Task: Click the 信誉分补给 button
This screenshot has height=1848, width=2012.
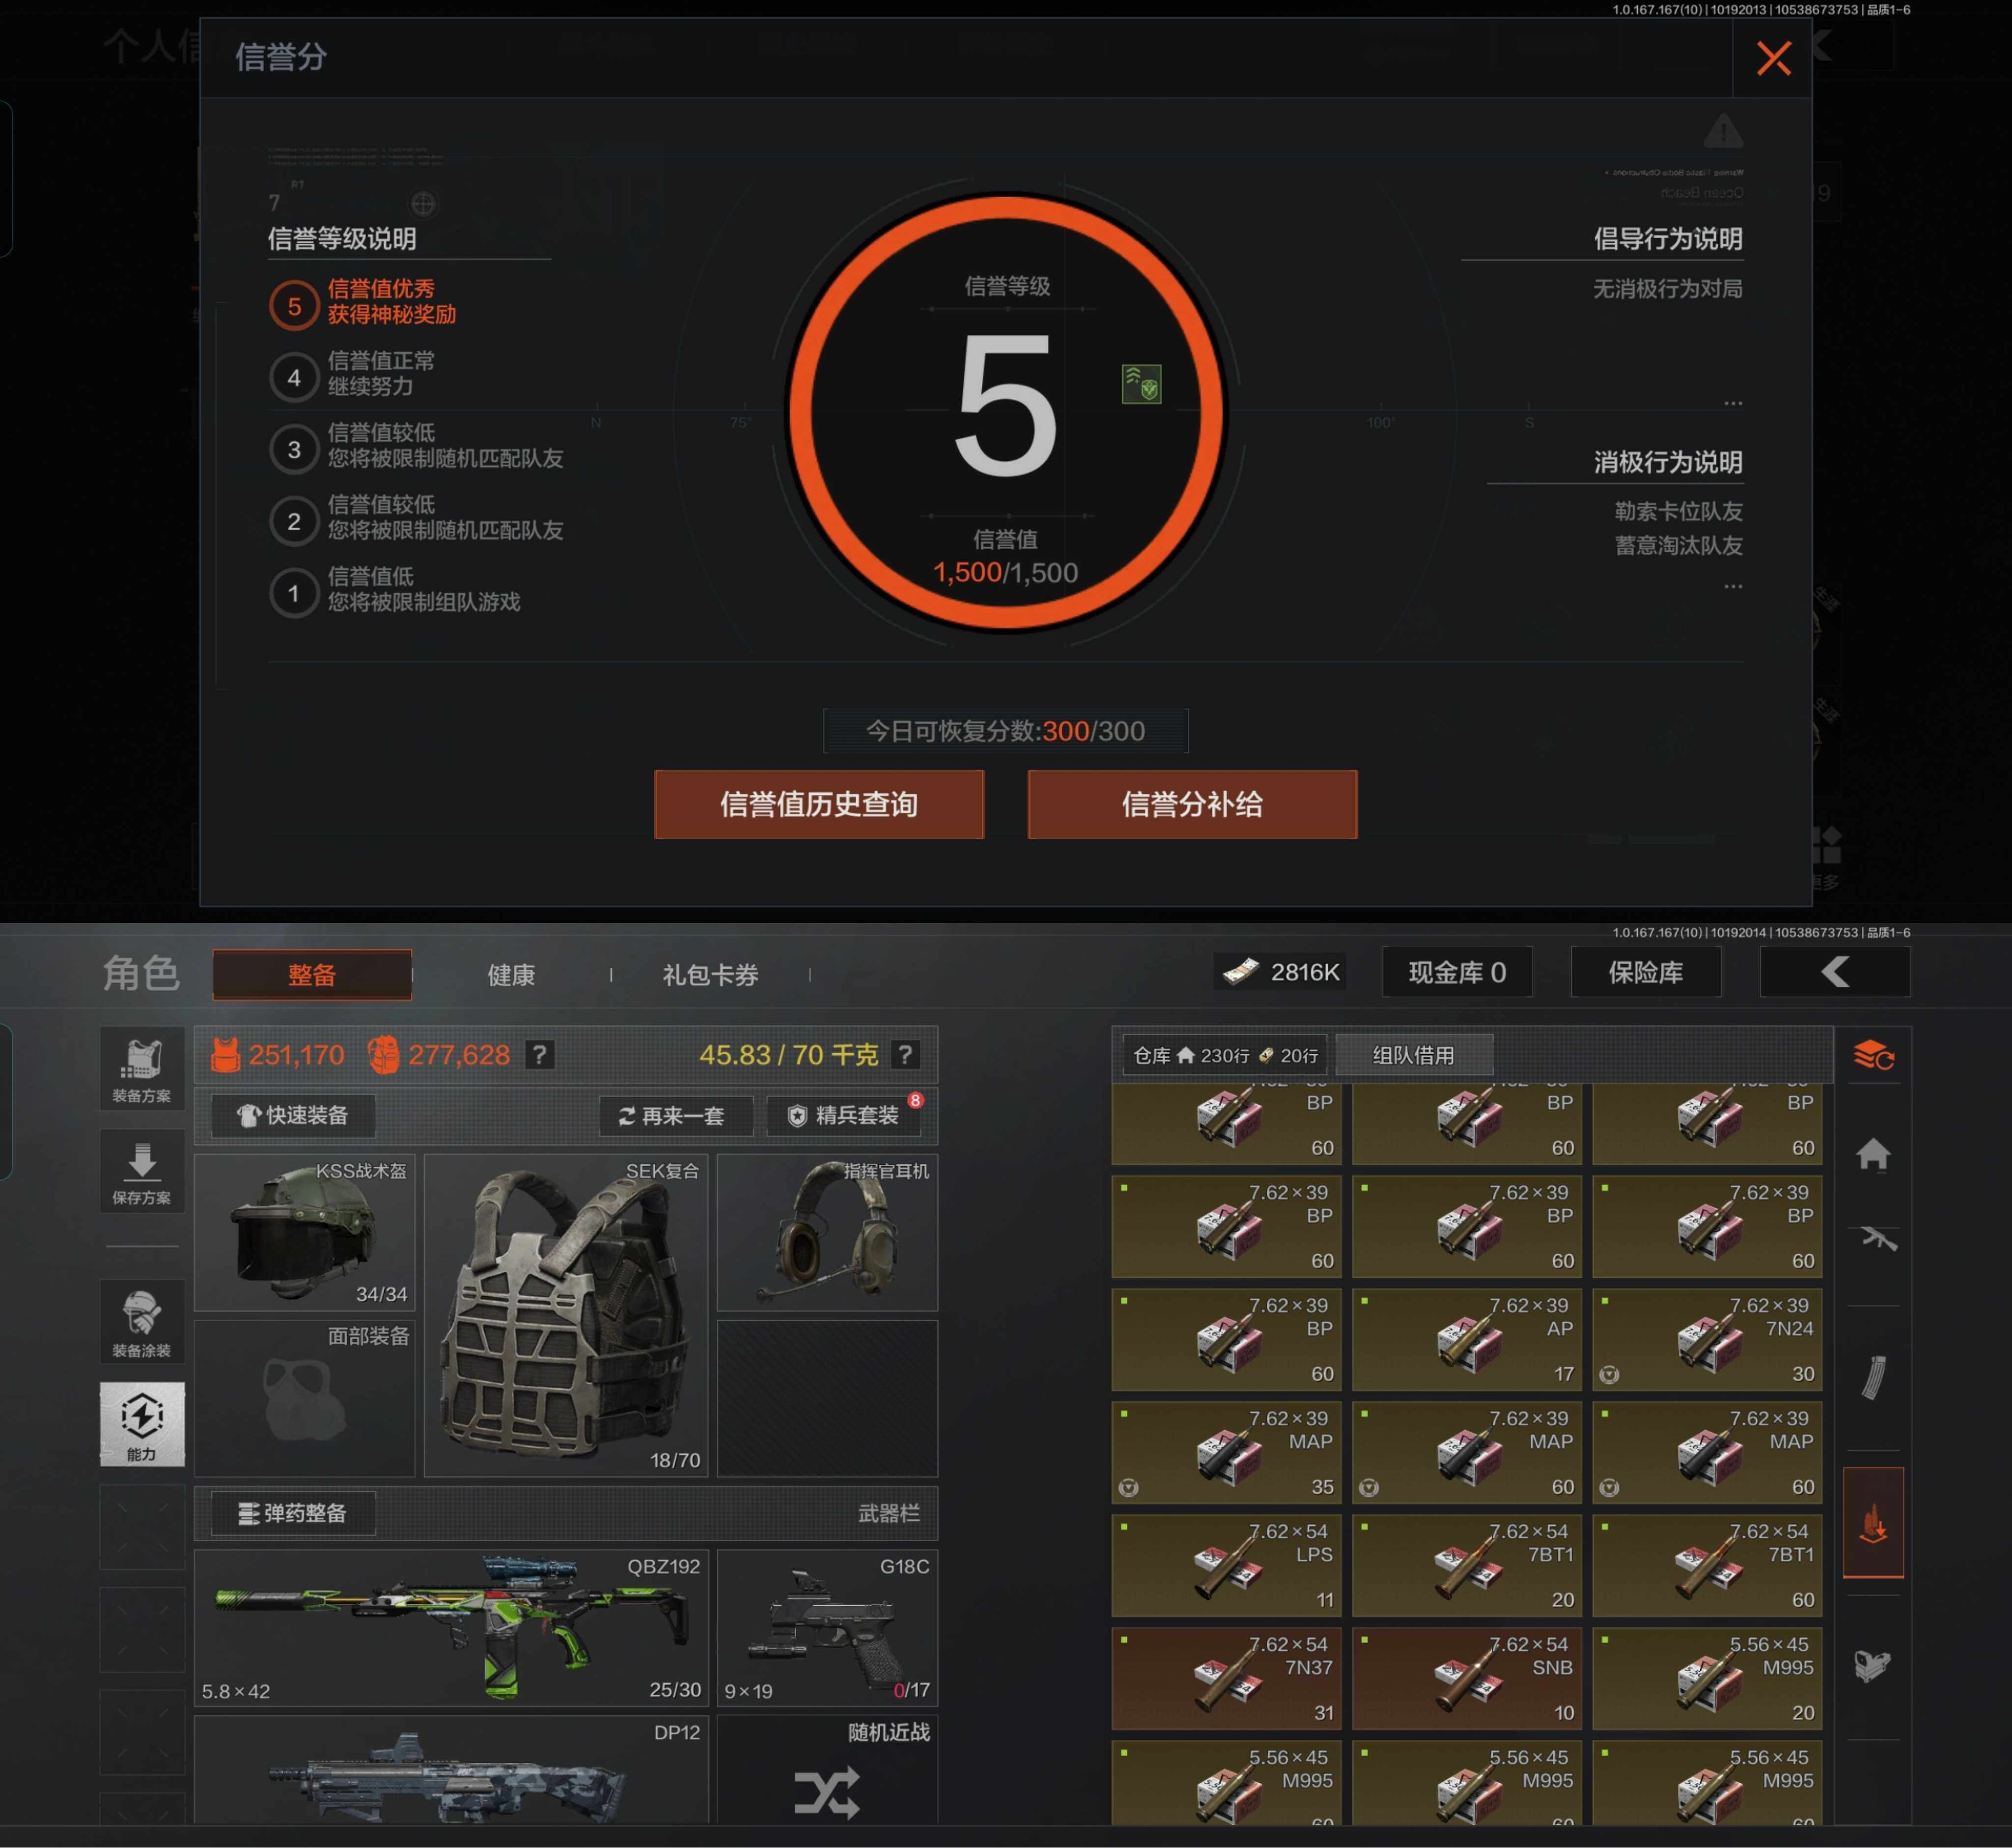Action: coord(1192,804)
